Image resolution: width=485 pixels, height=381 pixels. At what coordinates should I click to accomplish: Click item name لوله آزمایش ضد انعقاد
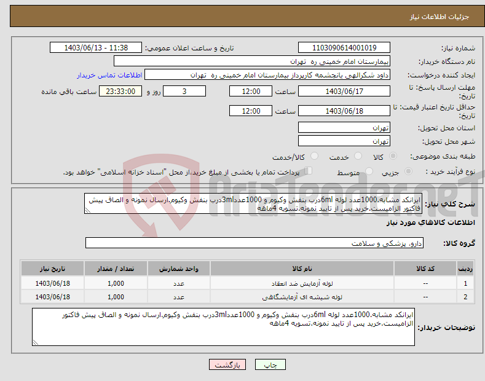coord(302,283)
